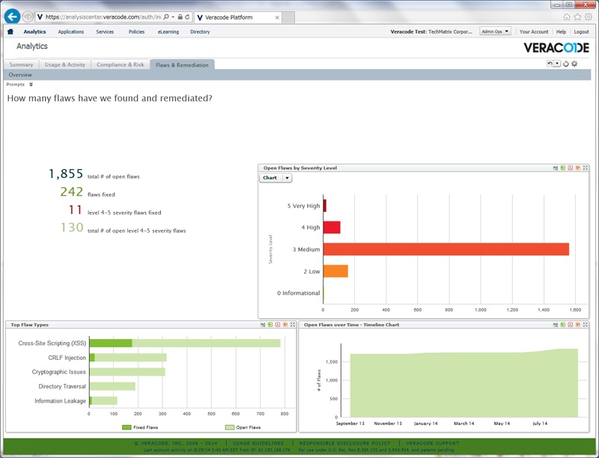Click the Fixed Flaws legend swatch
Viewport: 599px width, 458px height.
127,427
